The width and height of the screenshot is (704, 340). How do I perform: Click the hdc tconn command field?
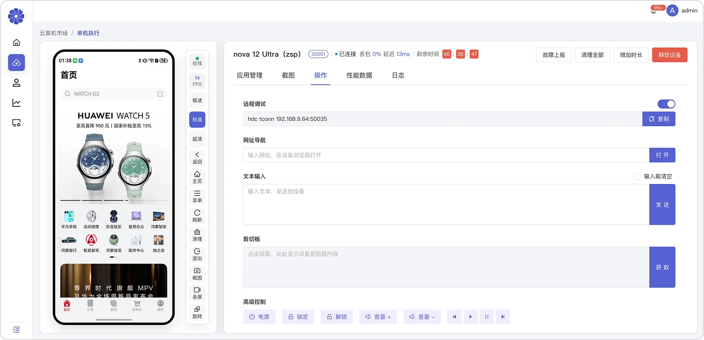pyautogui.click(x=443, y=119)
